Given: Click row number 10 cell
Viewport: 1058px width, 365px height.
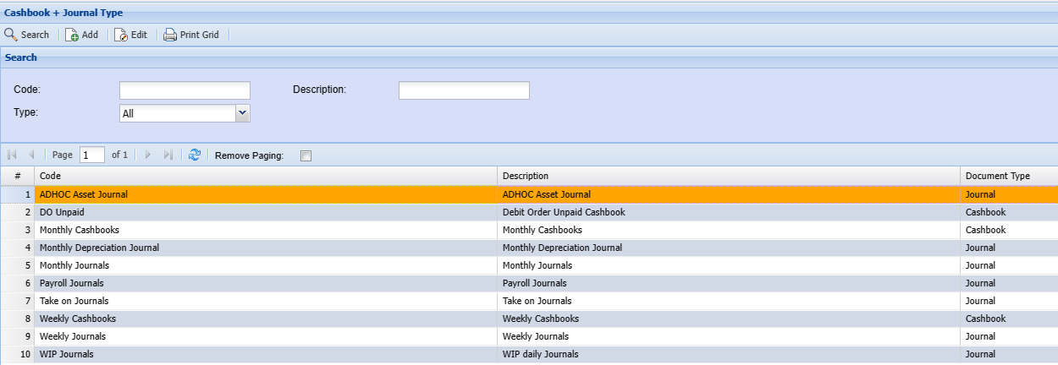Looking at the screenshot, I should (x=17, y=354).
